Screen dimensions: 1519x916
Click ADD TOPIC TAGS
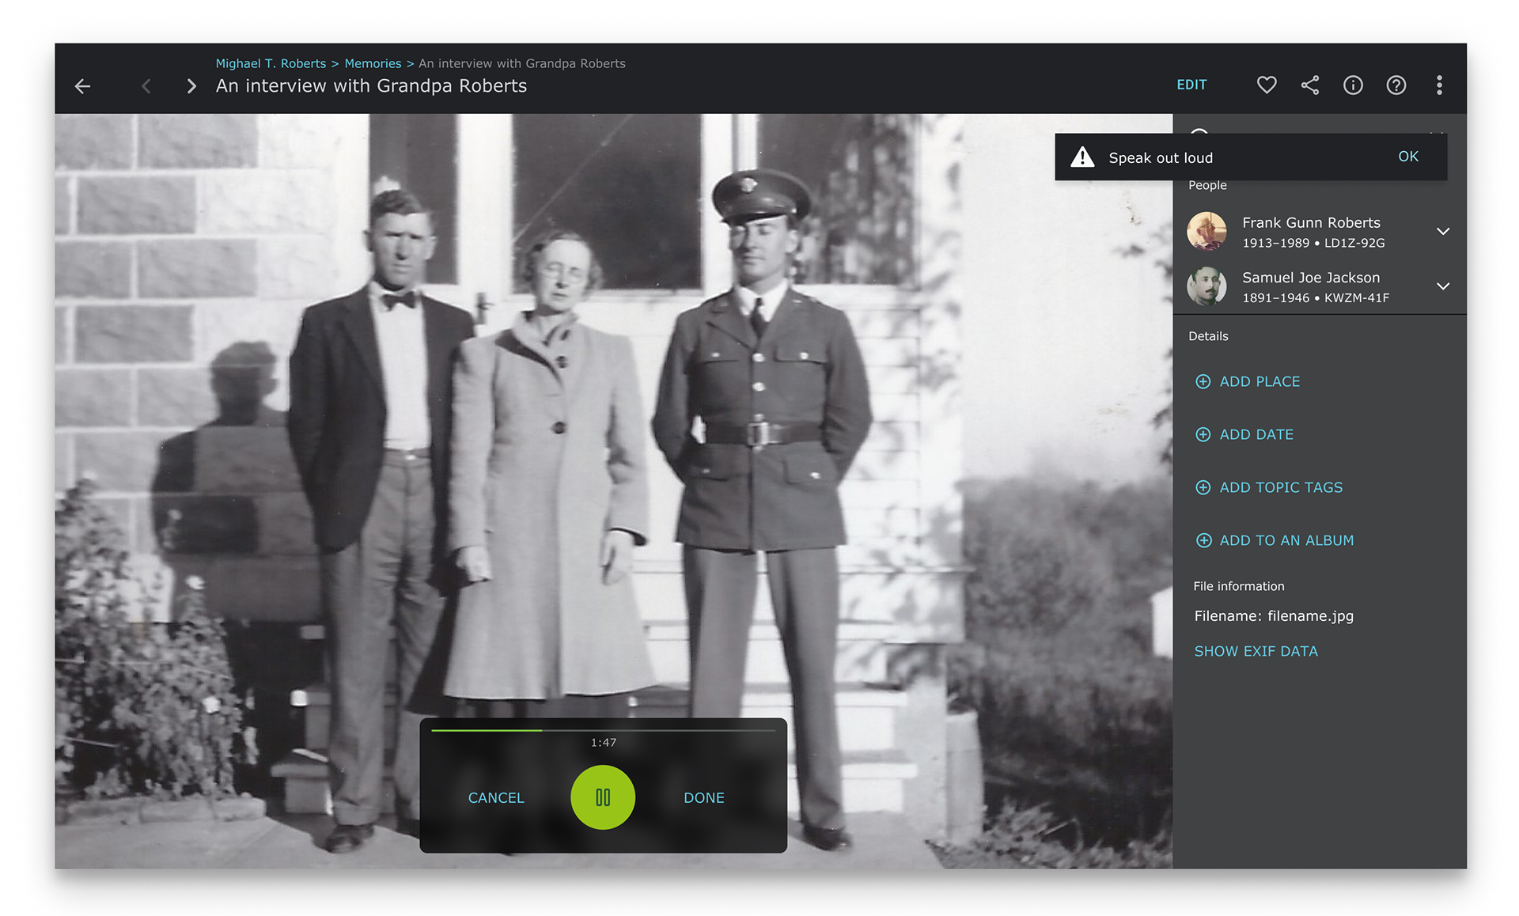click(1269, 487)
